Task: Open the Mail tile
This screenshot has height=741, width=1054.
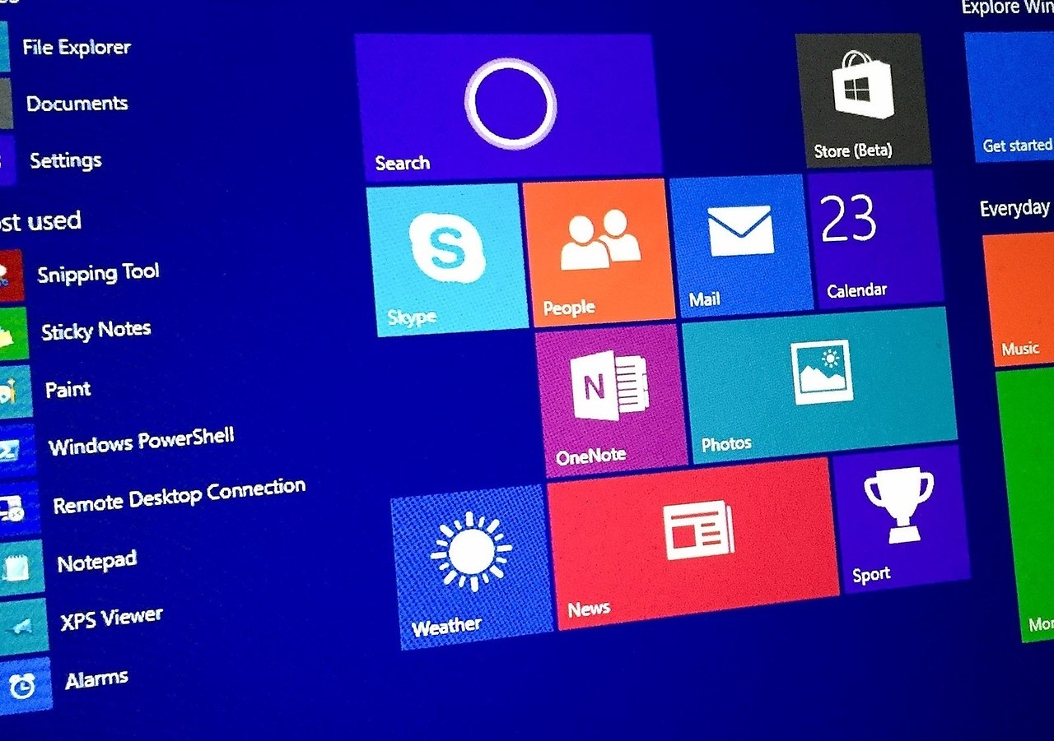Action: [740, 245]
